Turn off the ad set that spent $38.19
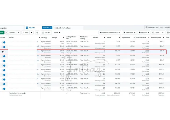The width and height of the screenshot is (170, 120). (3, 61)
